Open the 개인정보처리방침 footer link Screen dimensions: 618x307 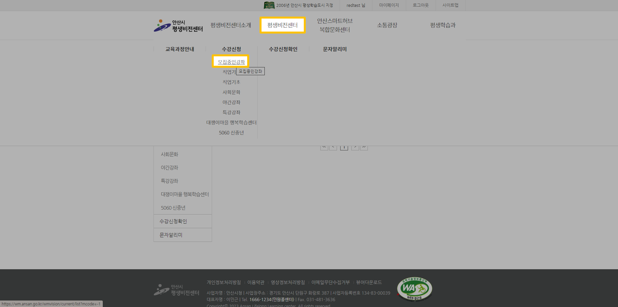pyautogui.click(x=224, y=282)
